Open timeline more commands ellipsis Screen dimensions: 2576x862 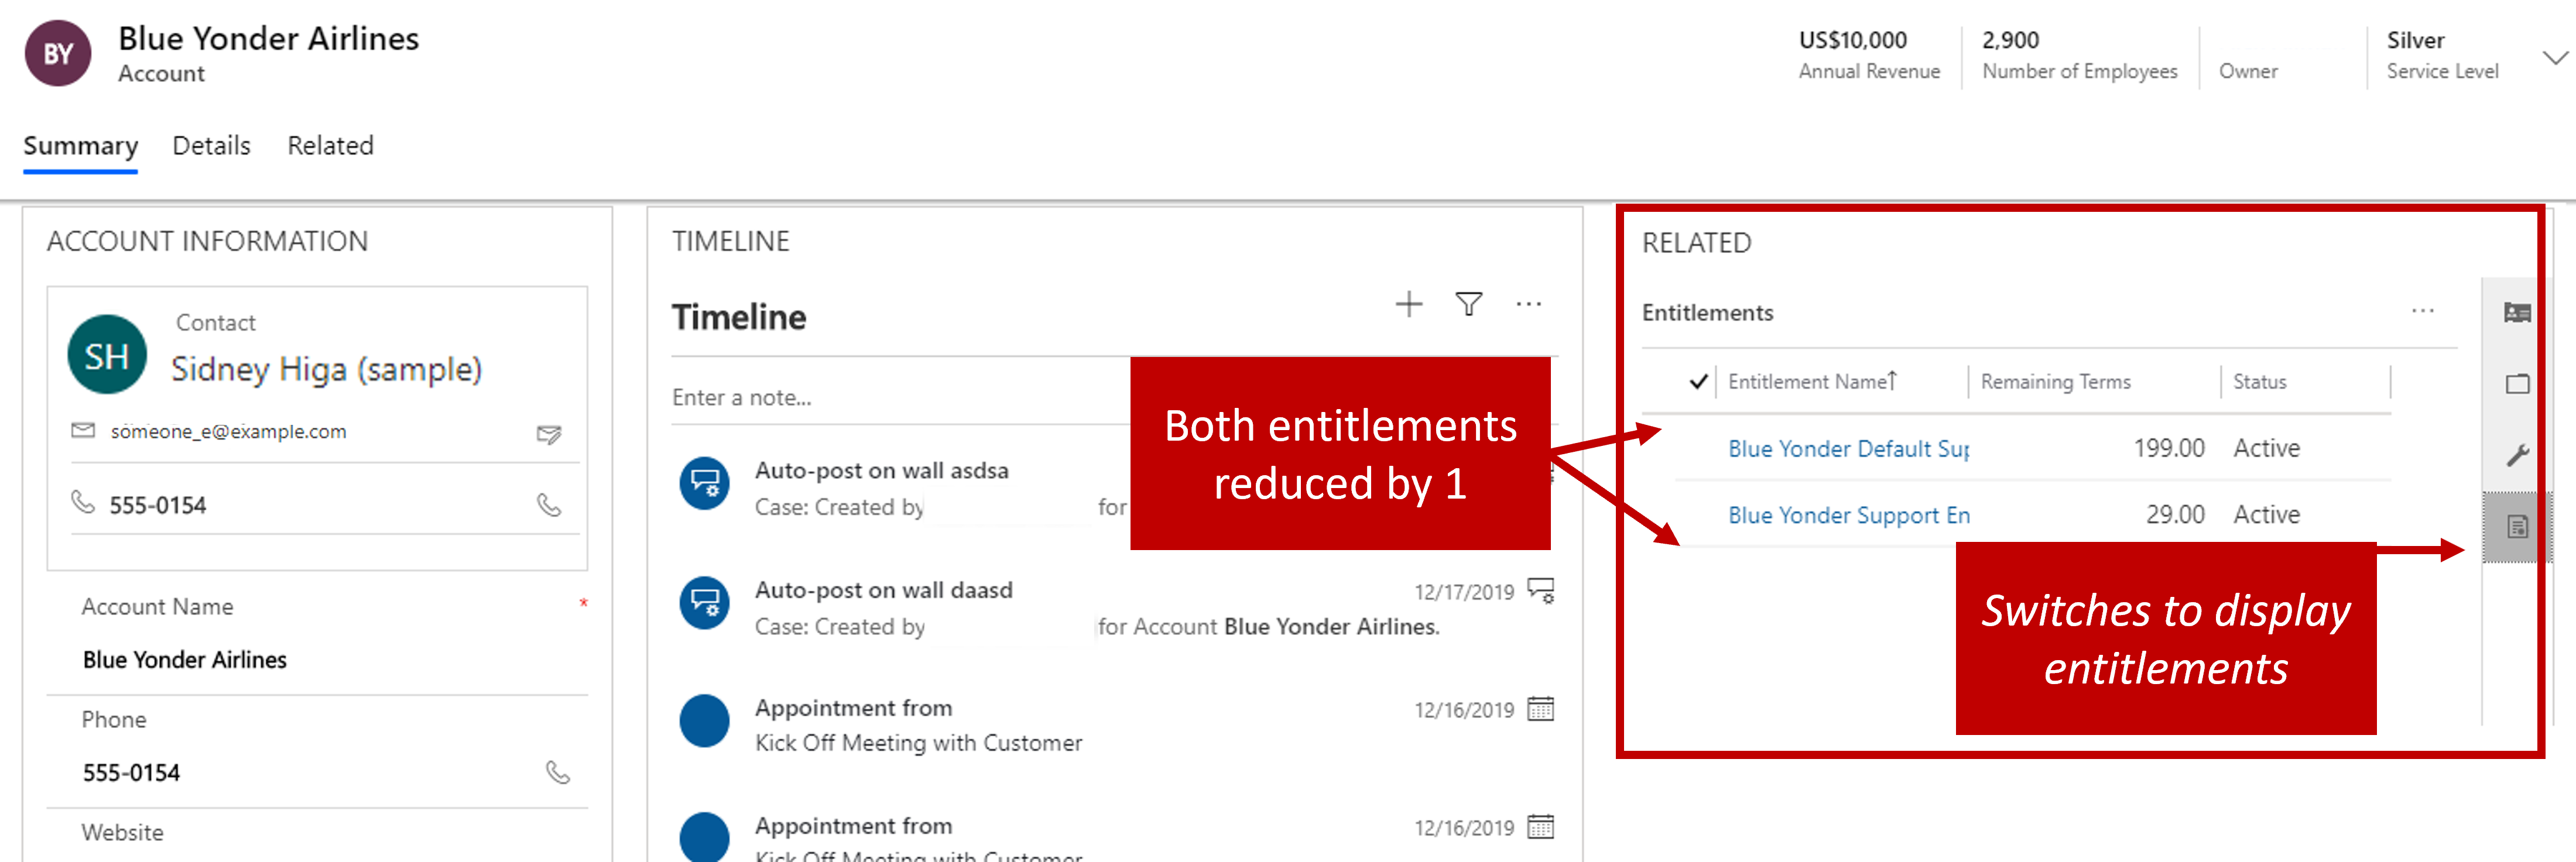1528,304
